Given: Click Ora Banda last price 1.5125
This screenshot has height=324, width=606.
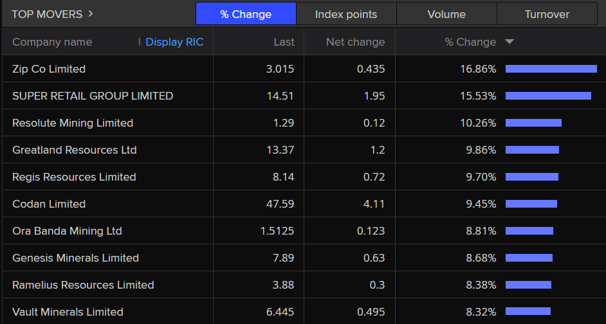Looking at the screenshot, I should (277, 231).
